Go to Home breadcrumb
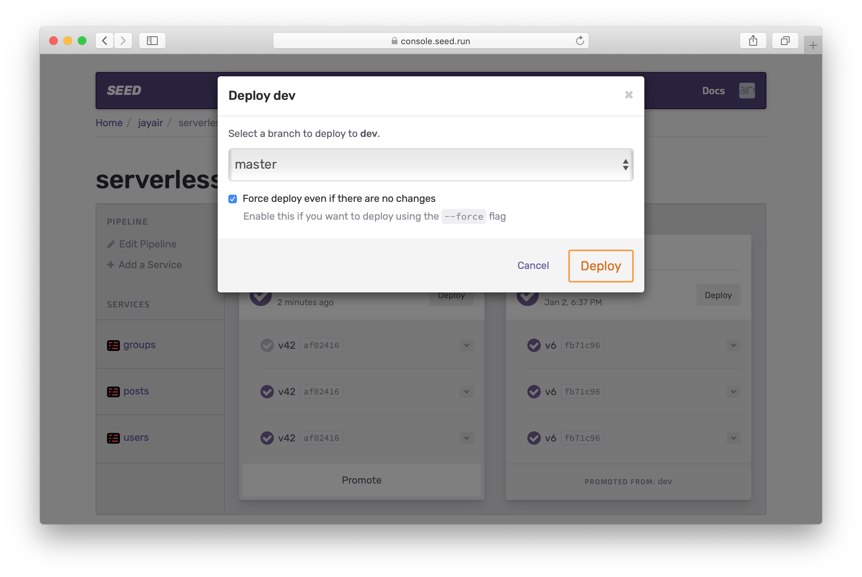 pos(109,123)
